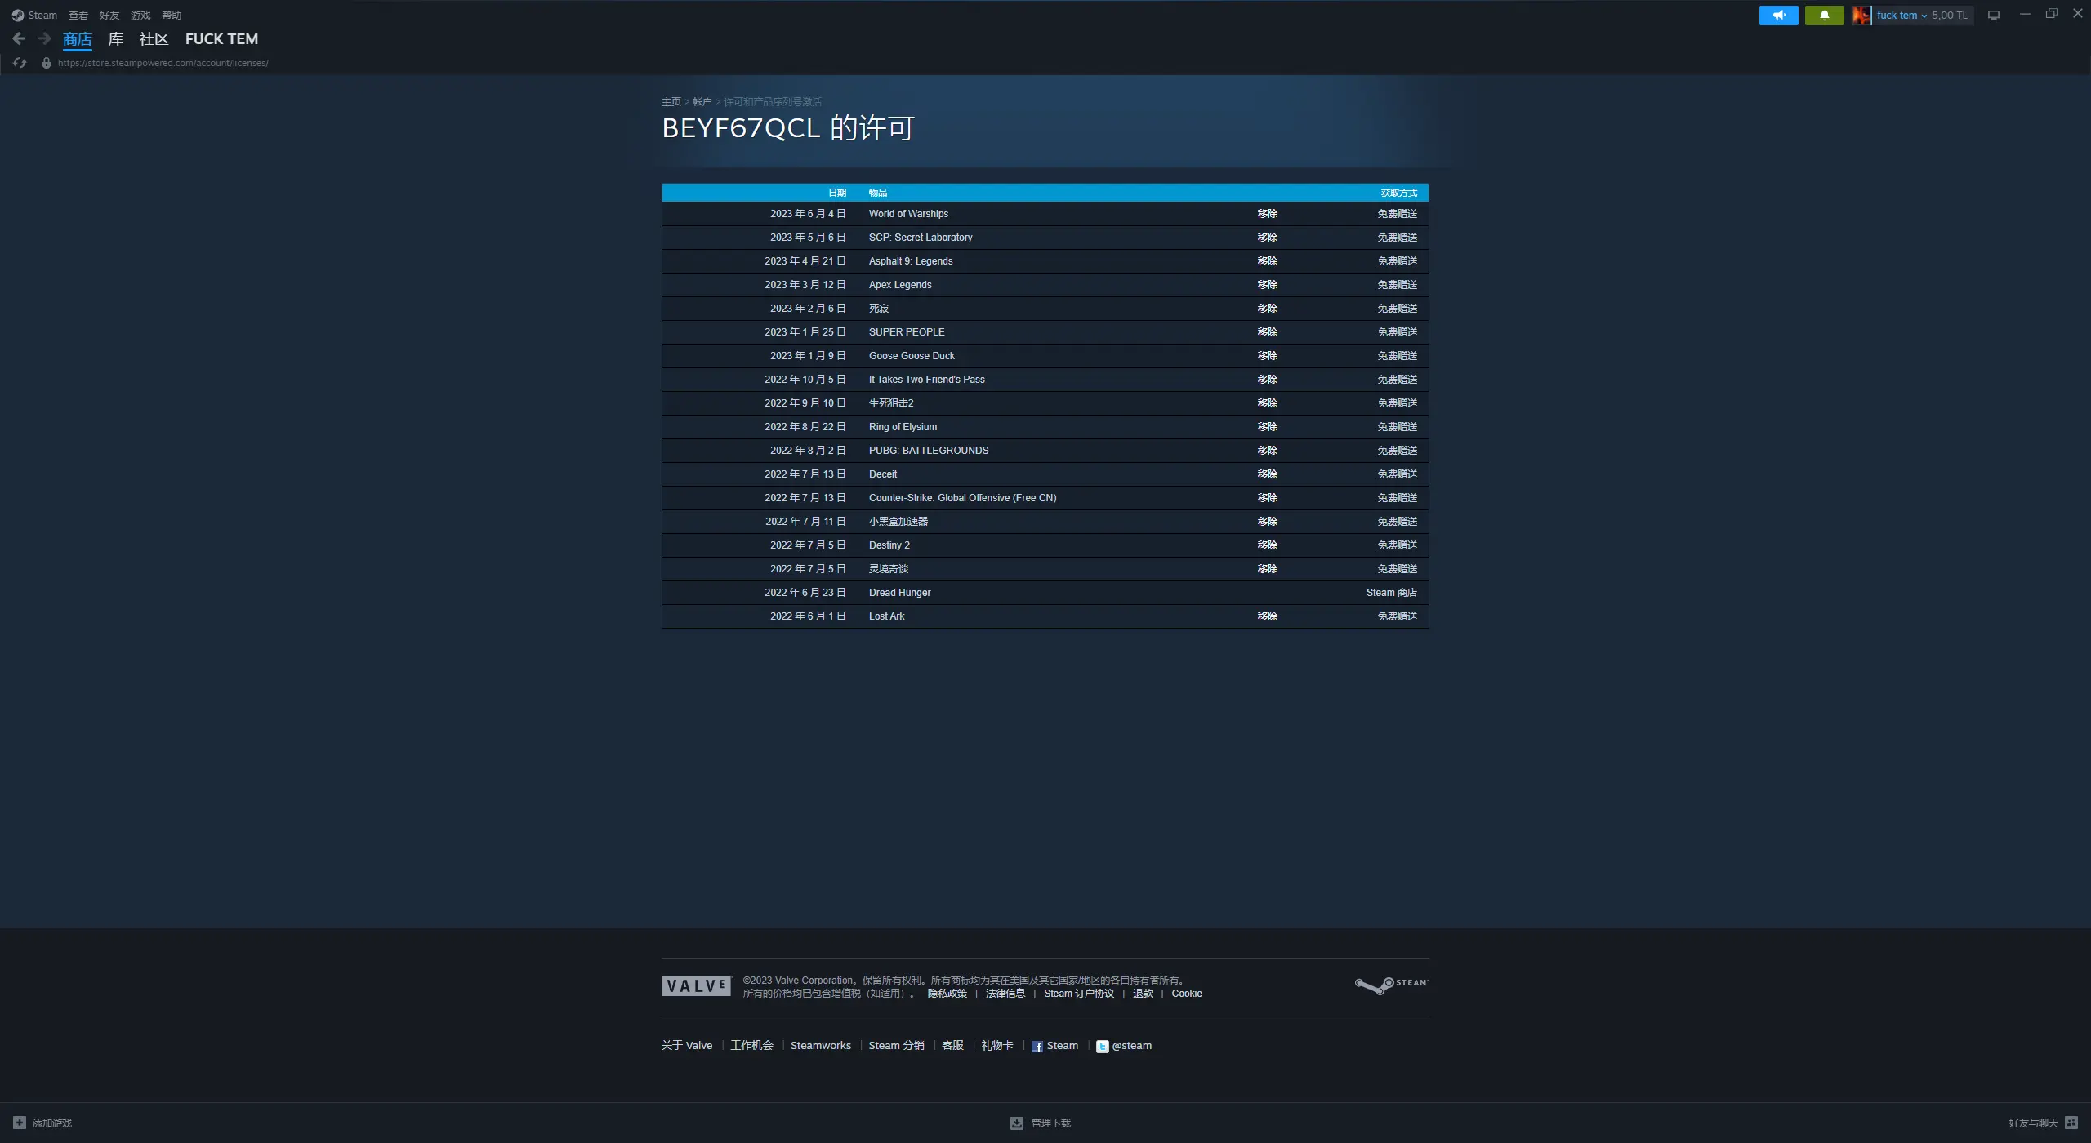Remove the Asphalt 9: Legends license
The height and width of the screenshot is (1143, 2091).
1268,260
